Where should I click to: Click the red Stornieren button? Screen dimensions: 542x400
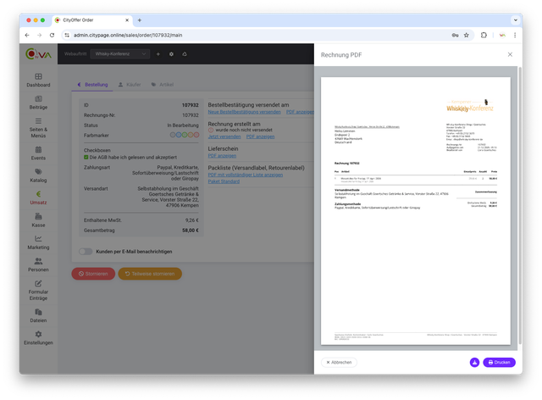[x=93, y=274]
